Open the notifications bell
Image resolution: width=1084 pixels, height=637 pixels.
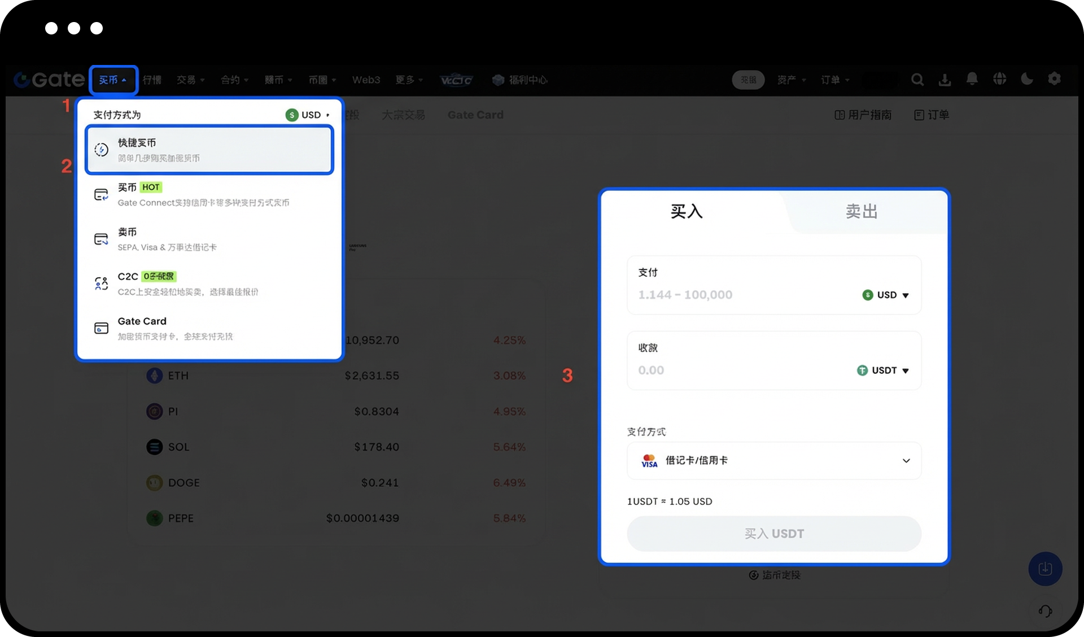pyautogui.click(x=972, y=79)
